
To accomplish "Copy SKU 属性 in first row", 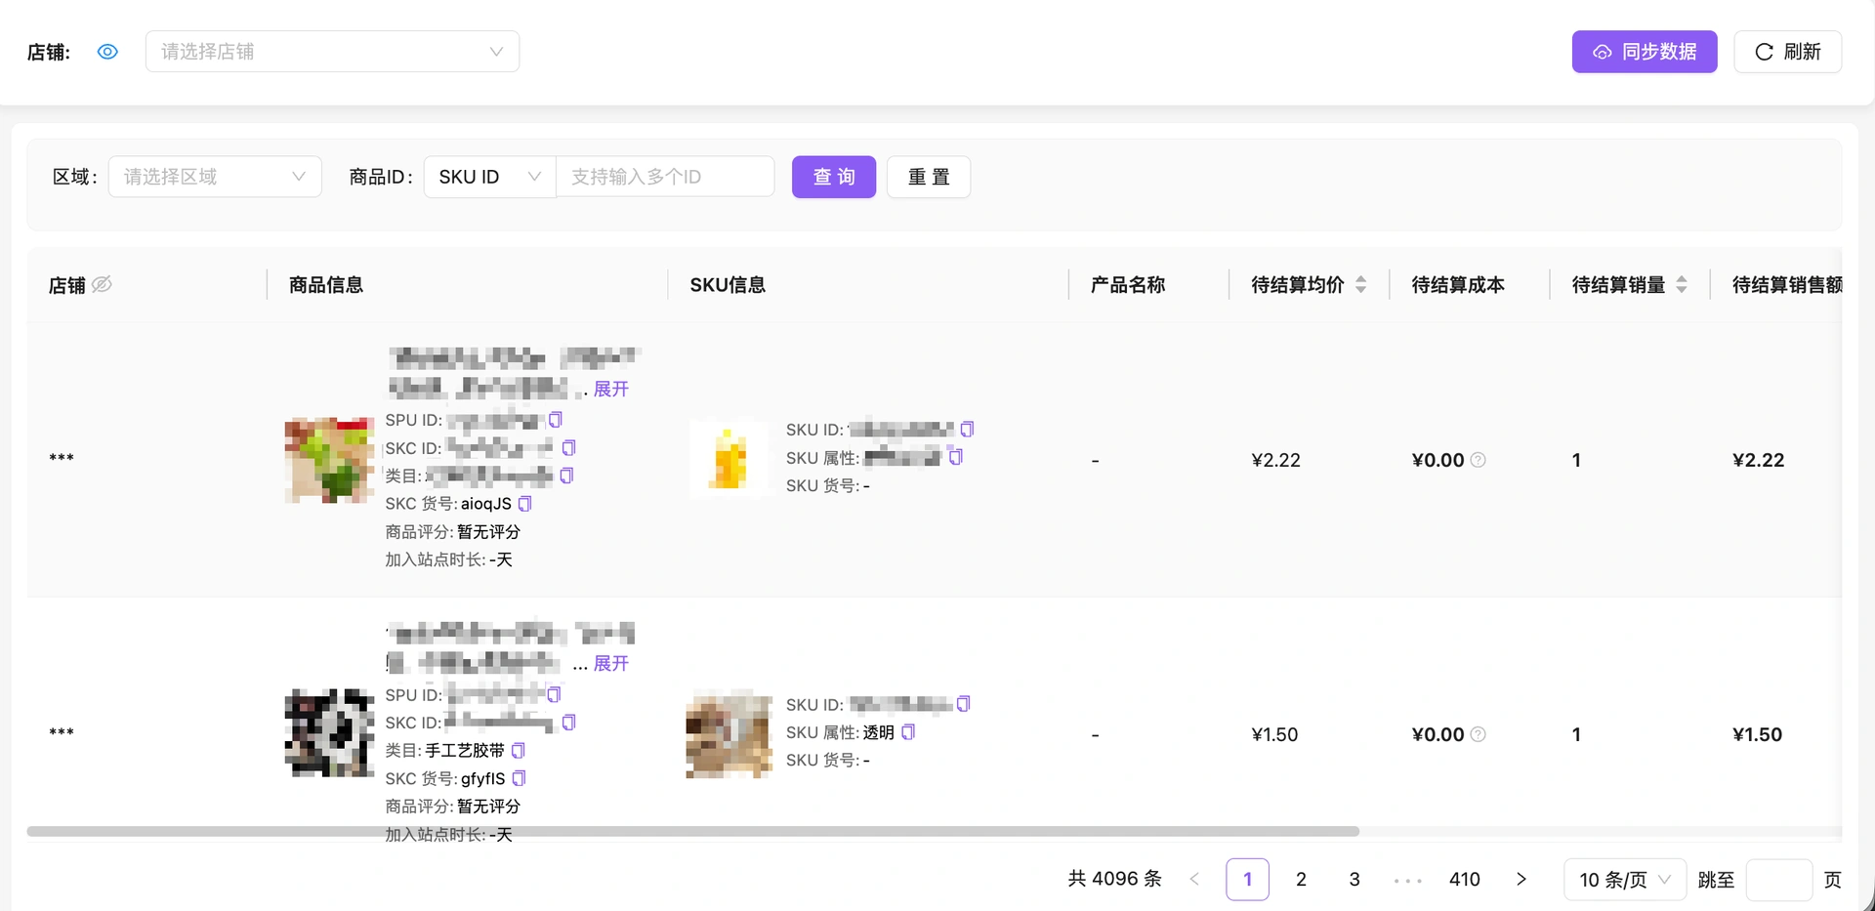I will point(955,457).
